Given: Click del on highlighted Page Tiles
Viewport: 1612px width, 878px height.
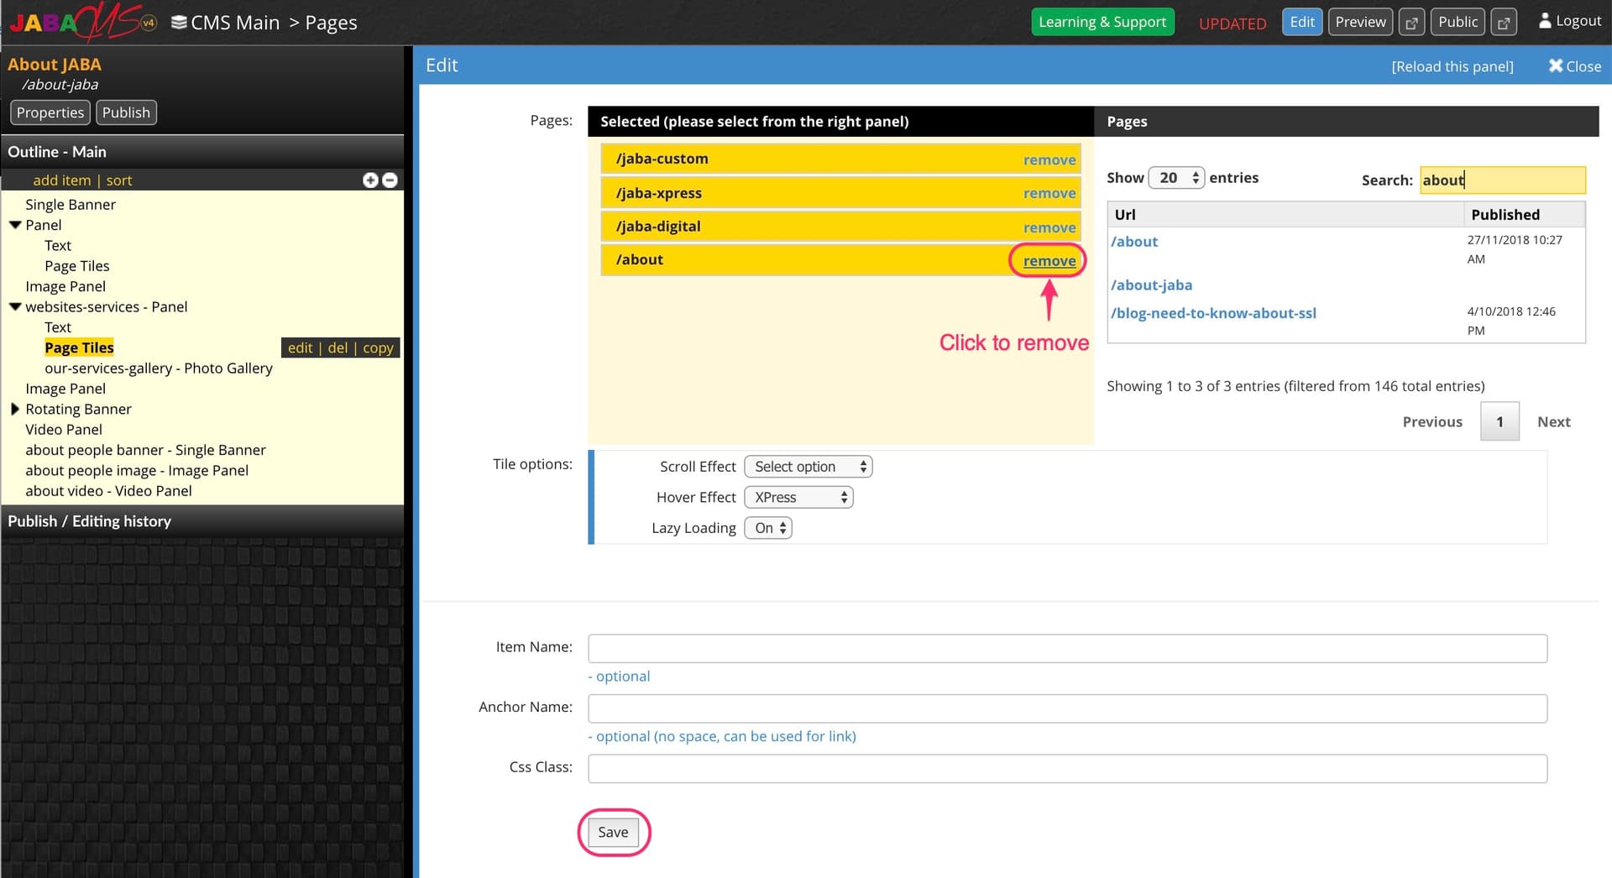Looking at the screenshot, I should click(x=338, y=348).
